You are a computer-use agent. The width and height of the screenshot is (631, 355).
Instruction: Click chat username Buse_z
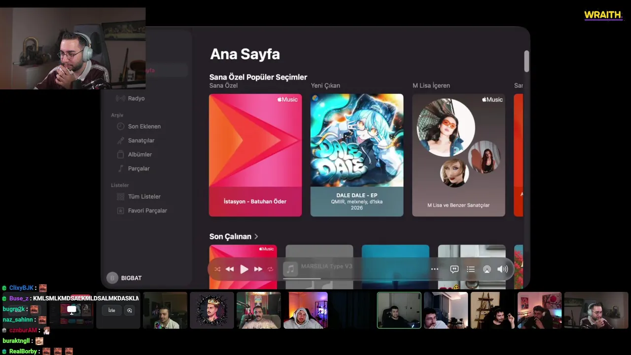[x=19, y=298]
